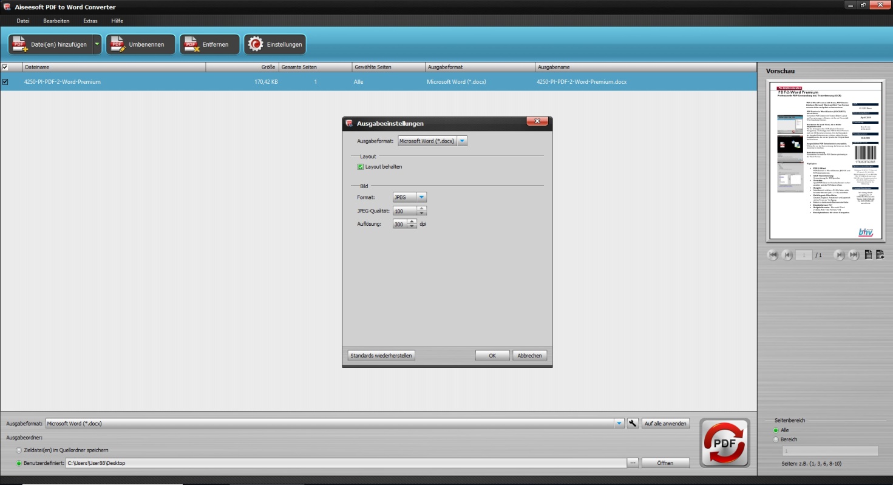Click the Gewählte Seiten column header
893x485 pixels.
coord(389,67)
